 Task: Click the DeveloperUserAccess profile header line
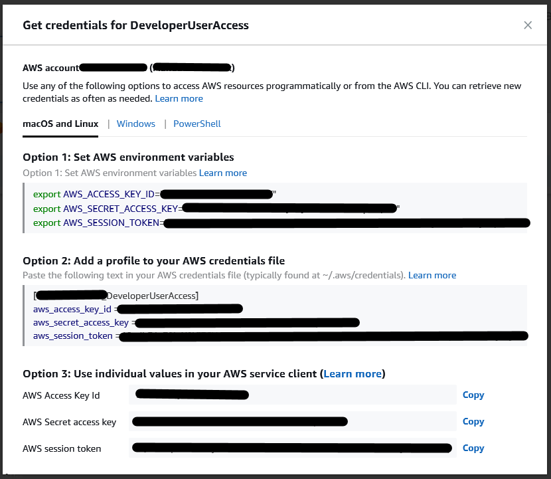point(116,296)
